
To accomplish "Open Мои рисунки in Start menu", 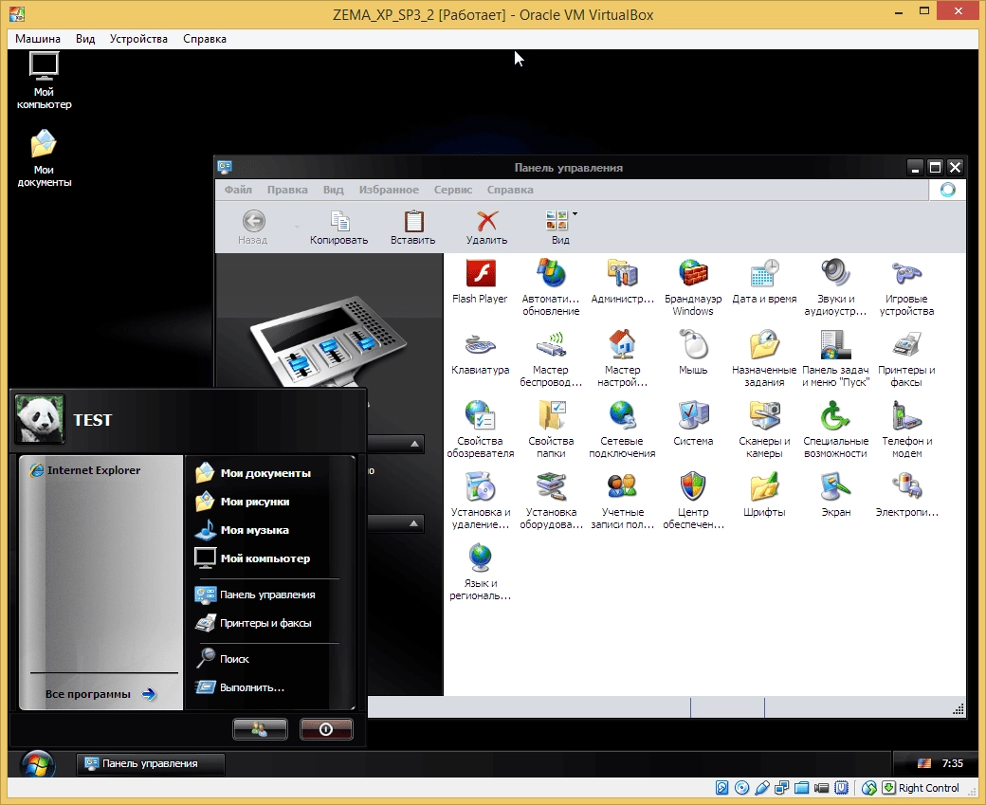I will [x=242, y=502].
